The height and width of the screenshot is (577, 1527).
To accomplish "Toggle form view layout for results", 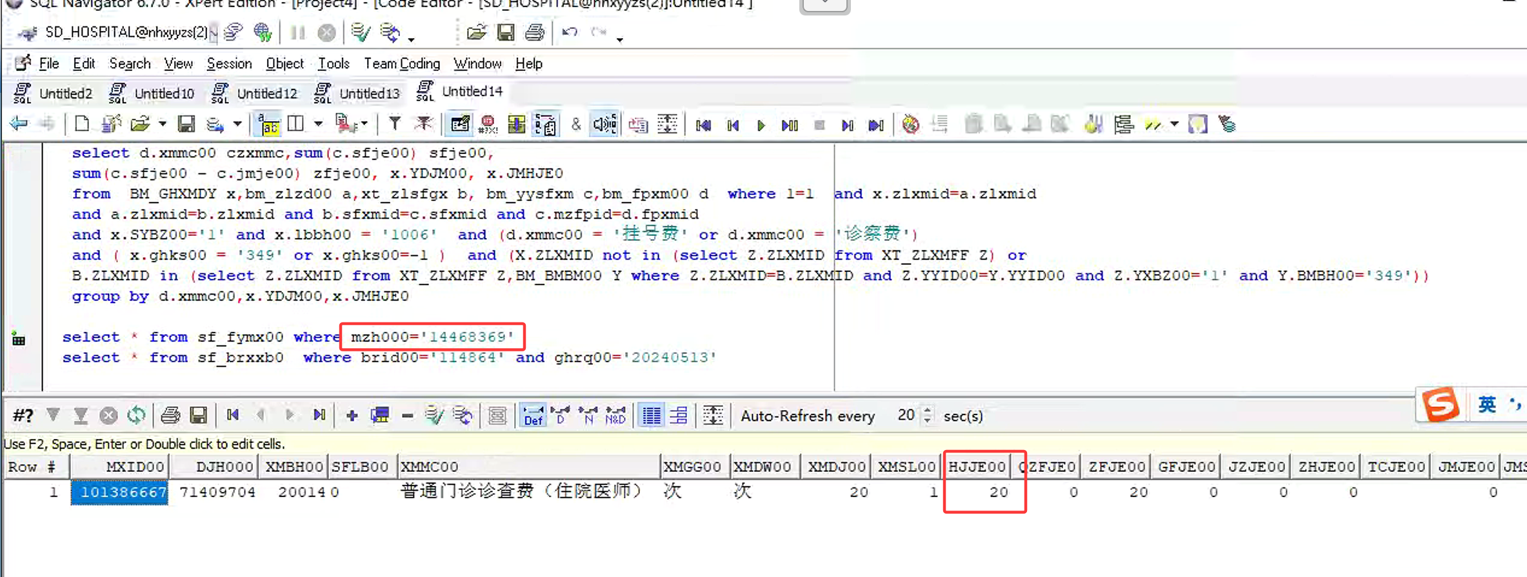I will pos(679,415).
